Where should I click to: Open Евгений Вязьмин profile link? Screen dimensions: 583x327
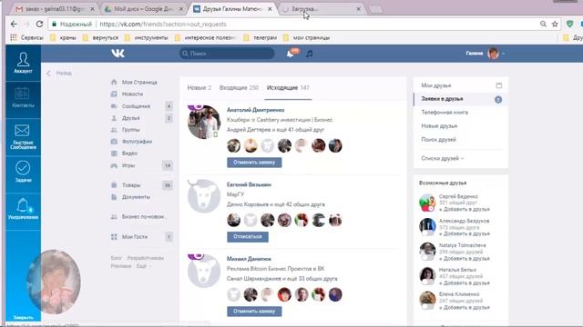[x=249, y=184]
